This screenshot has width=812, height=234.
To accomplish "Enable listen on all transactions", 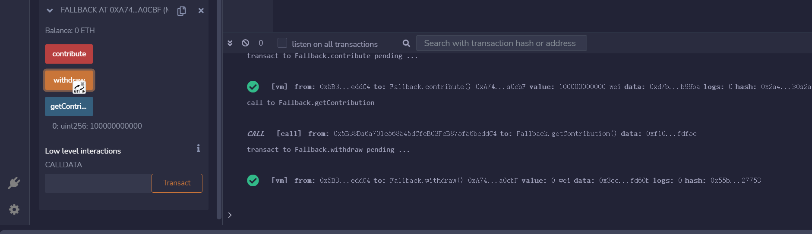I will (282, 43).
